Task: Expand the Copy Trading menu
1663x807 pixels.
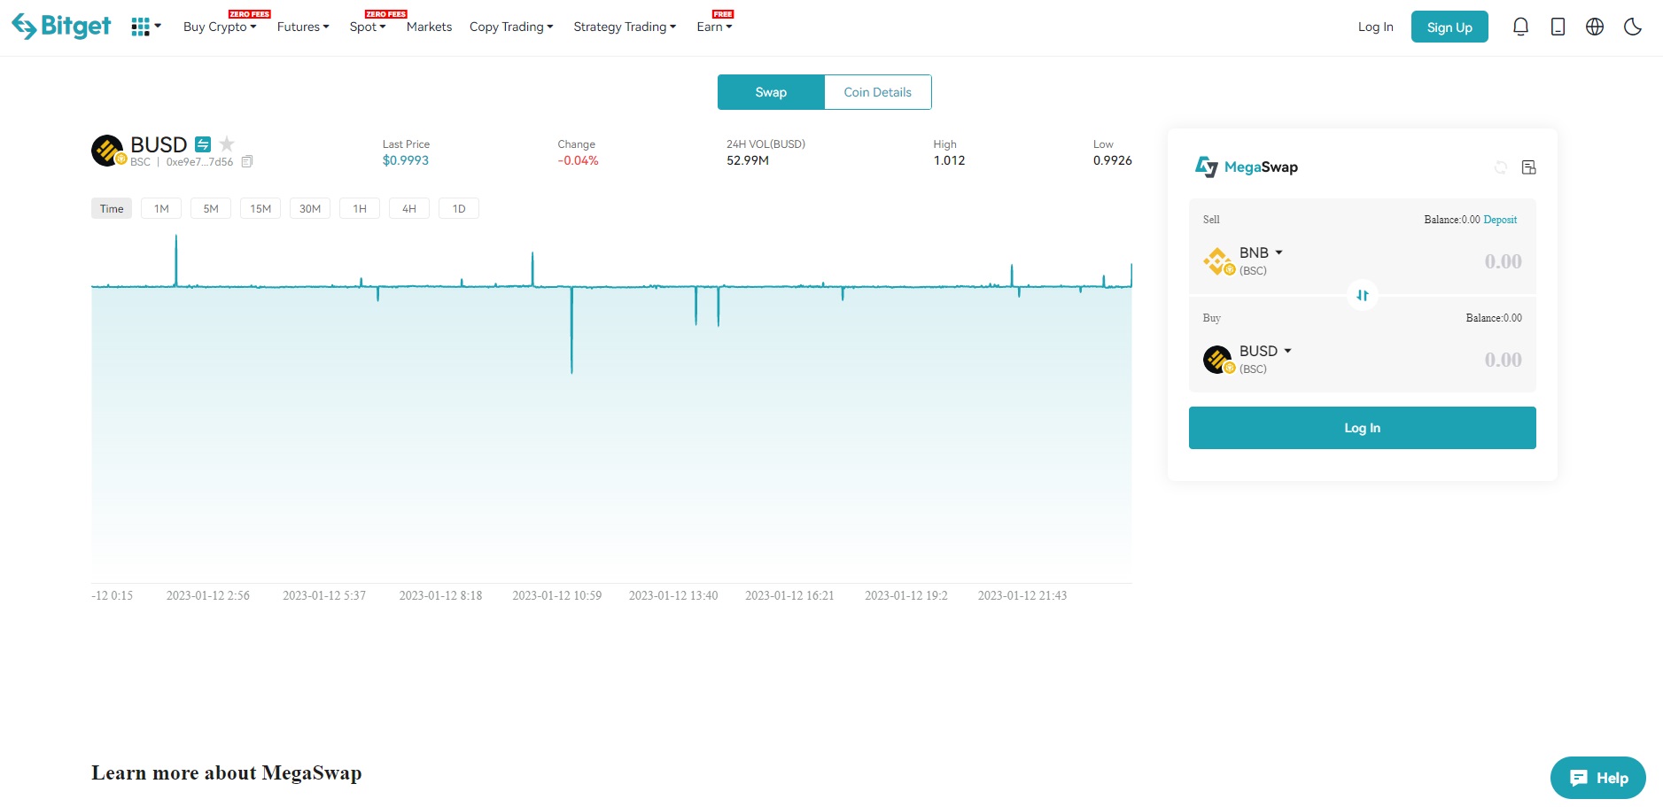Action: (511, 27)
